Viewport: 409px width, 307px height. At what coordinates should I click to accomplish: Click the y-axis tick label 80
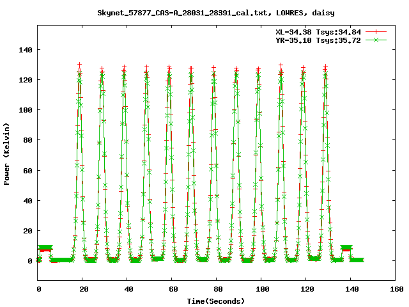(x=28, y=141)
